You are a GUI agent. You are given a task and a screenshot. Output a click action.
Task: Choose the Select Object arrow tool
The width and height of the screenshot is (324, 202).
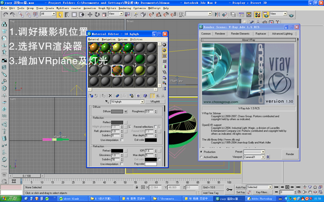coord(60,15)
